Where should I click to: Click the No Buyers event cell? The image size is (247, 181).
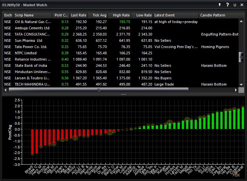point(163,78)
